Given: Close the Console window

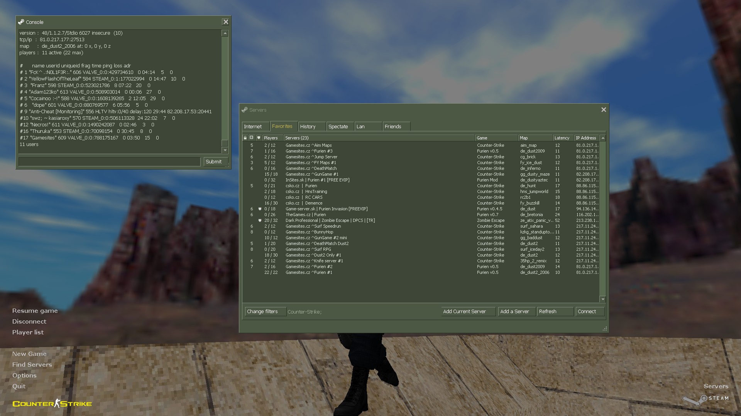Looking at the screenshot, I should point(226,22).
